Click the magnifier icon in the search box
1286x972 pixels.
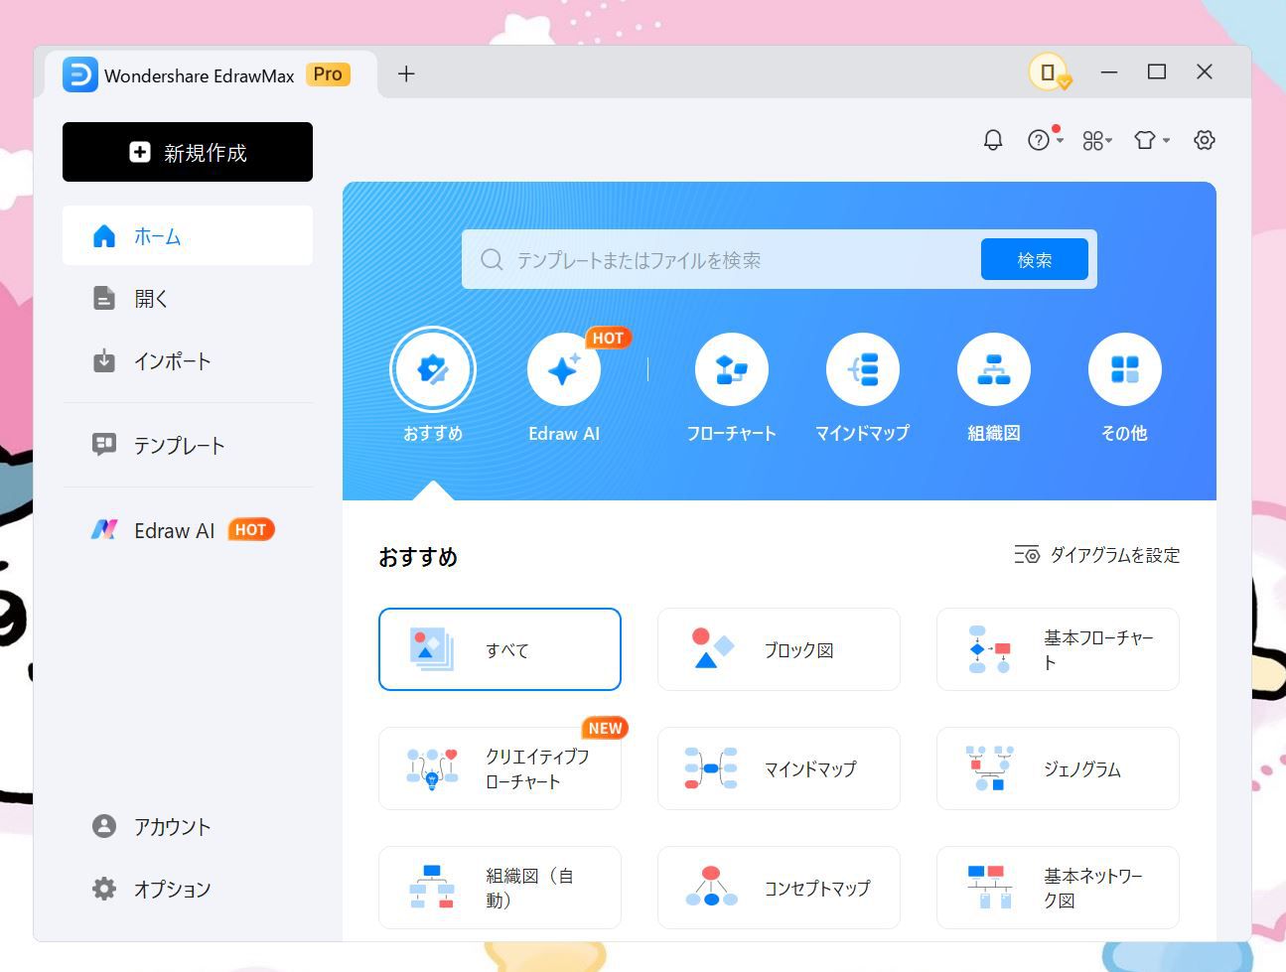point(492,259)
